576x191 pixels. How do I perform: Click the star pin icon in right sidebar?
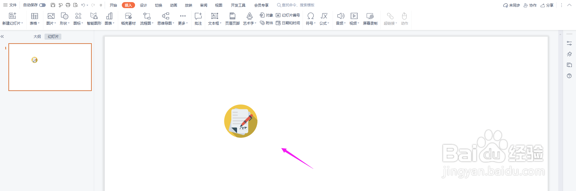[x=569, y=54]
